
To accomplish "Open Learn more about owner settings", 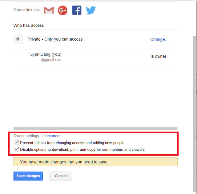I will point(51,136).
